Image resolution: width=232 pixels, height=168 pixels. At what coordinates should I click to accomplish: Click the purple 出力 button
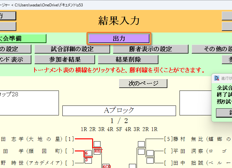119,39
